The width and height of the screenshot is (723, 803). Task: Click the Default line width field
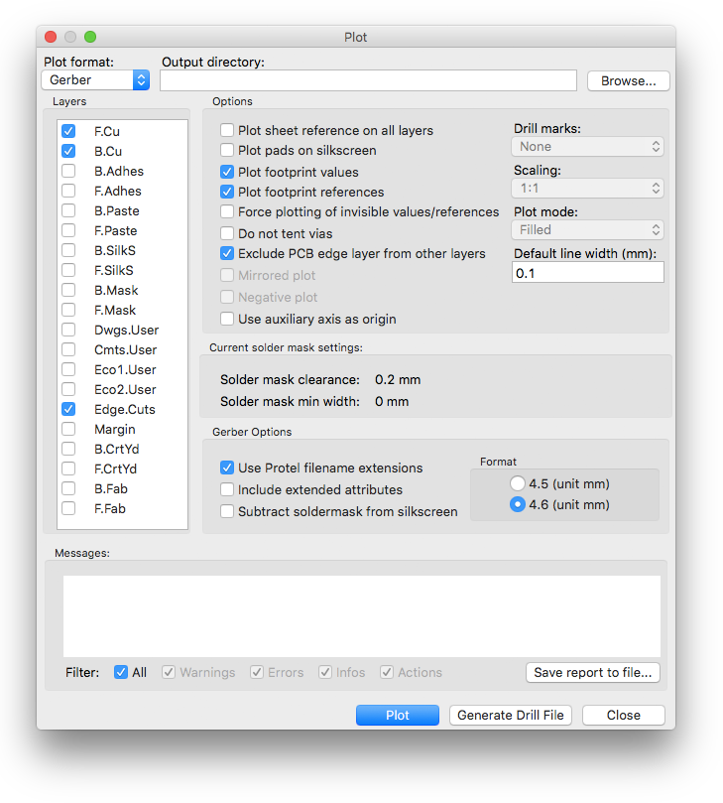point(588,272)
